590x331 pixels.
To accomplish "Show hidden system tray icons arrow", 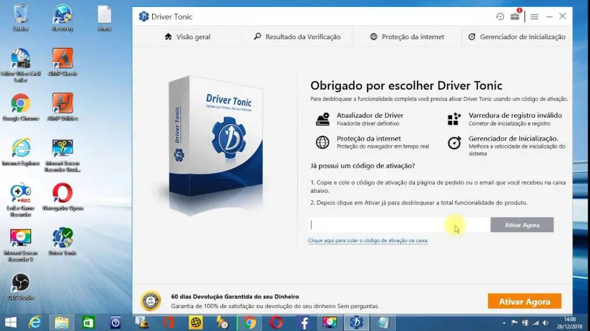I will (504, 323).
